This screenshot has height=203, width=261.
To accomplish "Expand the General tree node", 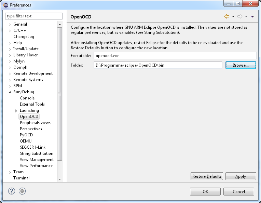I will pos(10,25).
